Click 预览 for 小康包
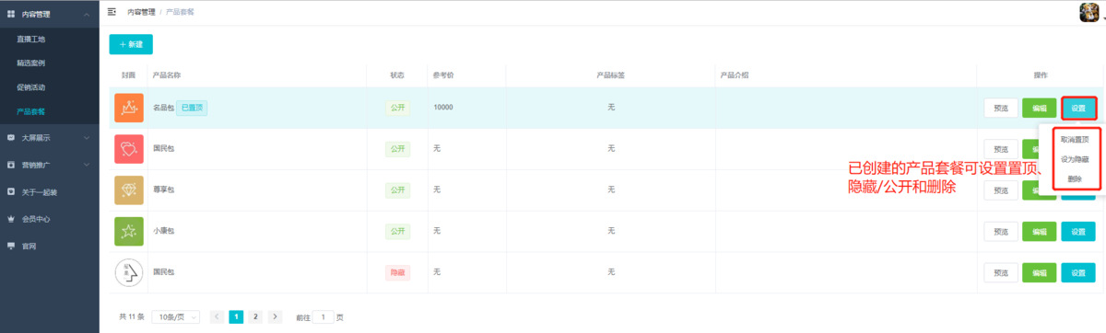This screenshot has height=333, width=1106. click(1001, 232)
